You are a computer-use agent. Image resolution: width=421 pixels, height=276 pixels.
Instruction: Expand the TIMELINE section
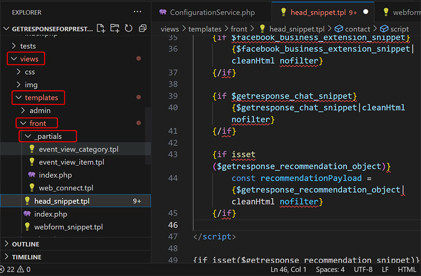[6, 257]
